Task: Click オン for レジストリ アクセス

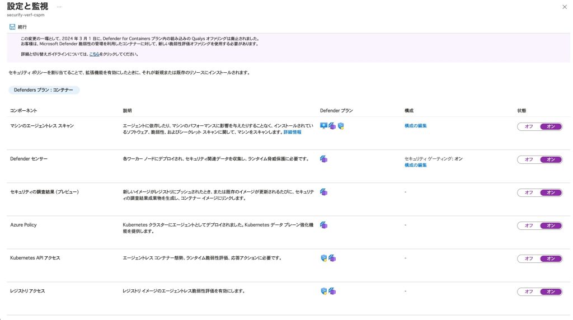Action: [551, 291]
